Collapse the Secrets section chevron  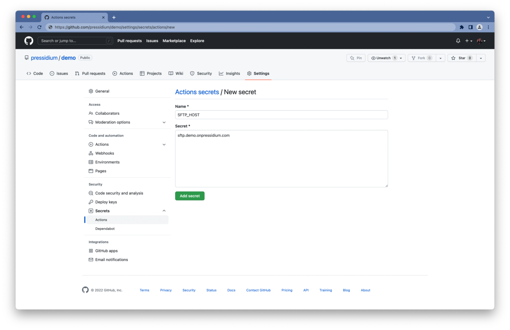pos(164,211)
